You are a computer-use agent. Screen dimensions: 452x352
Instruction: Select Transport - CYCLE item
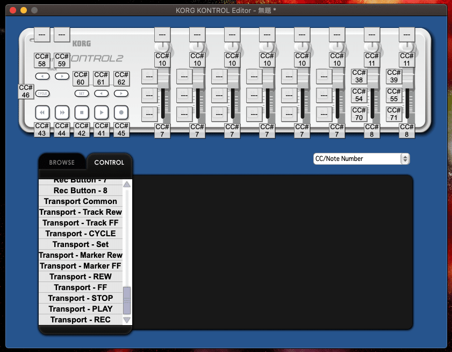(81, 234)
